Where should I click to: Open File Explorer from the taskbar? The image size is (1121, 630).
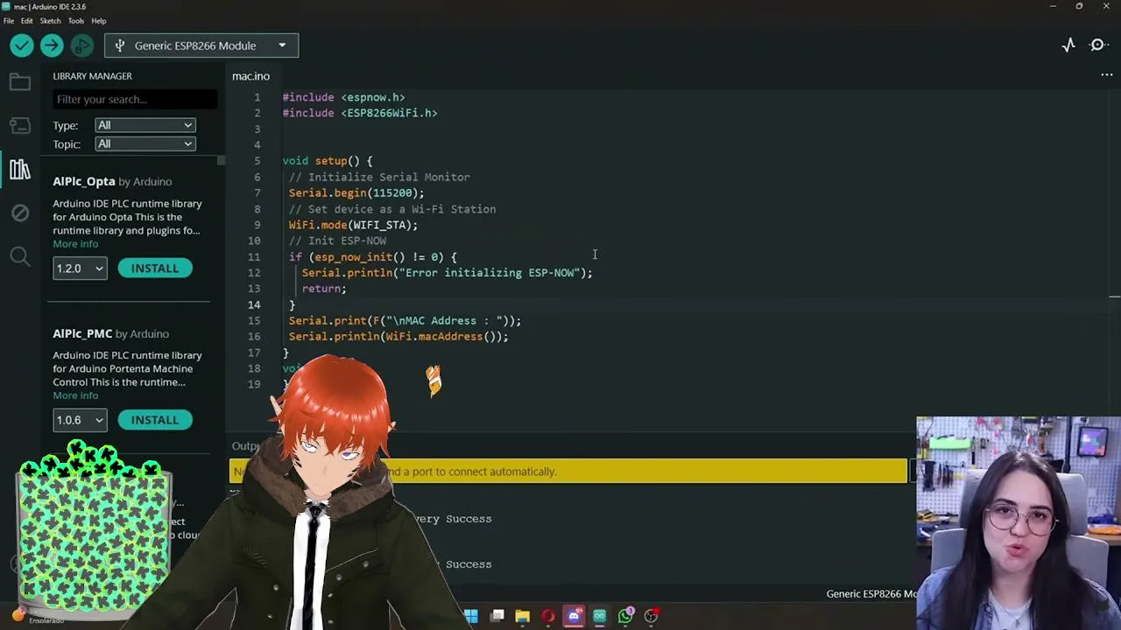523,616
